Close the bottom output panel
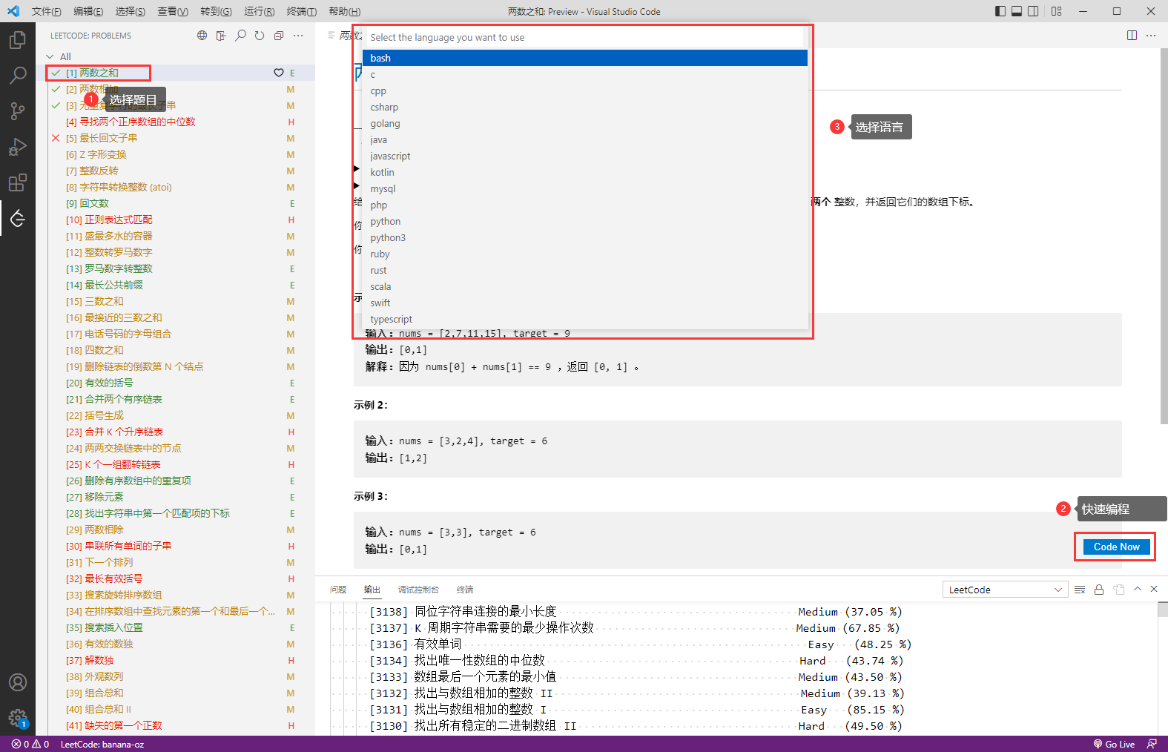Screen dimensions: 1168x752 point(1154,589)
